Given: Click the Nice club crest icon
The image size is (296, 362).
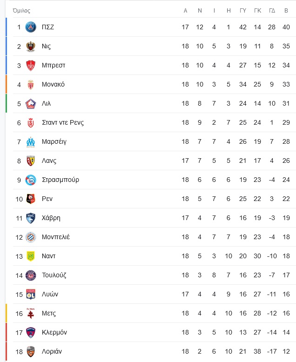Looking at the screenshot, I should click(30, 46).
